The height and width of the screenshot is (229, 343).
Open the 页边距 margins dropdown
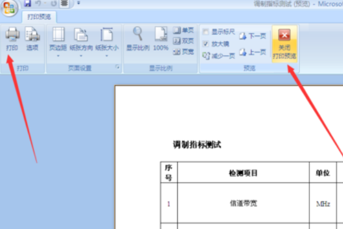[58, 42]
